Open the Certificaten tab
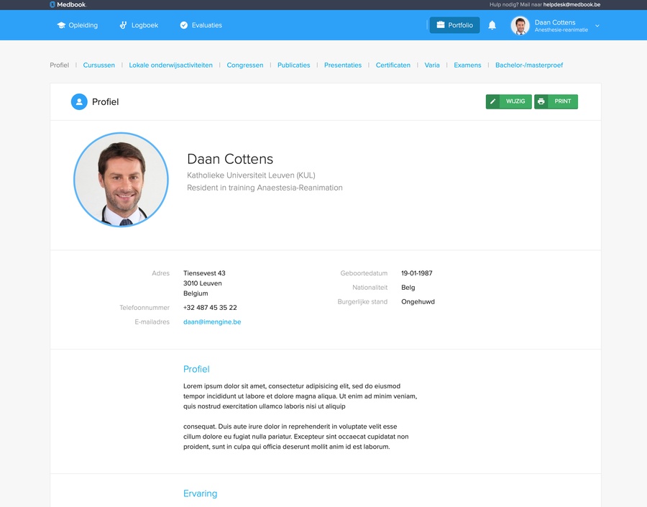647x507 pixels. click(393, 65)
